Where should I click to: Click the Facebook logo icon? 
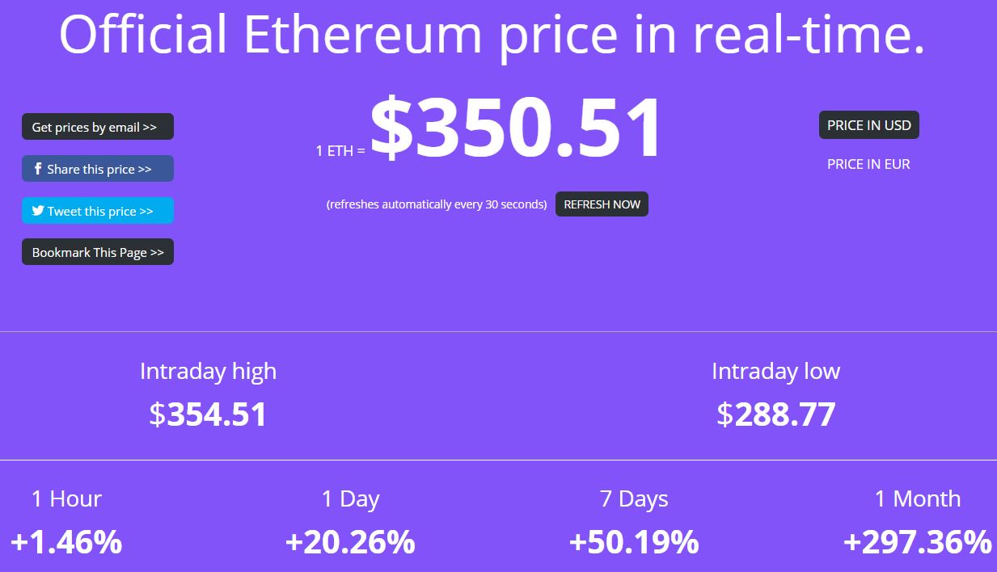click(x=38, y=169)
